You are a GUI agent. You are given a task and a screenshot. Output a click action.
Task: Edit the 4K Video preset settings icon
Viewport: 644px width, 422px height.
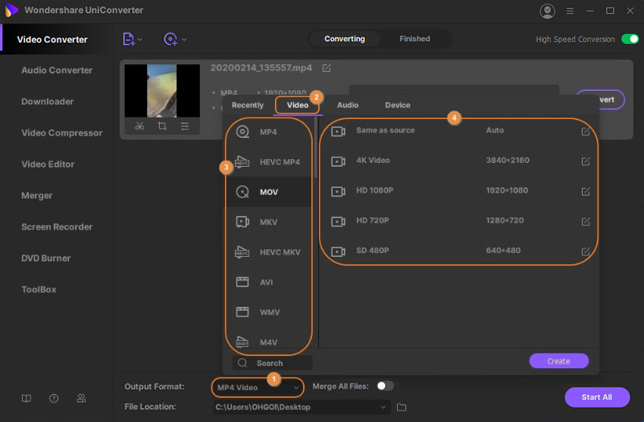pyautogui.click(x=585, y=161)
